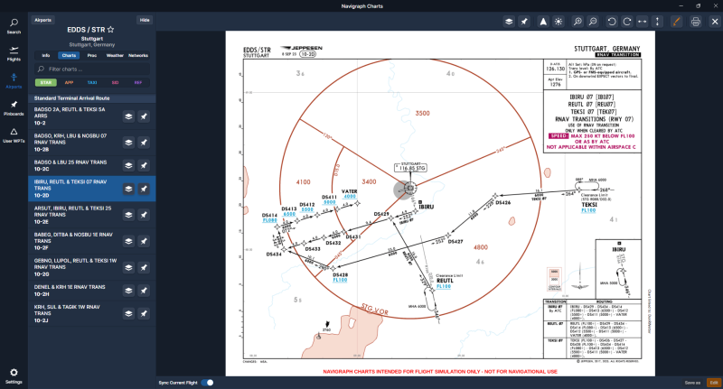Collapse Standard Terminal Arrival Route section header
Screen dimensions: 723x389
point(92,98)
